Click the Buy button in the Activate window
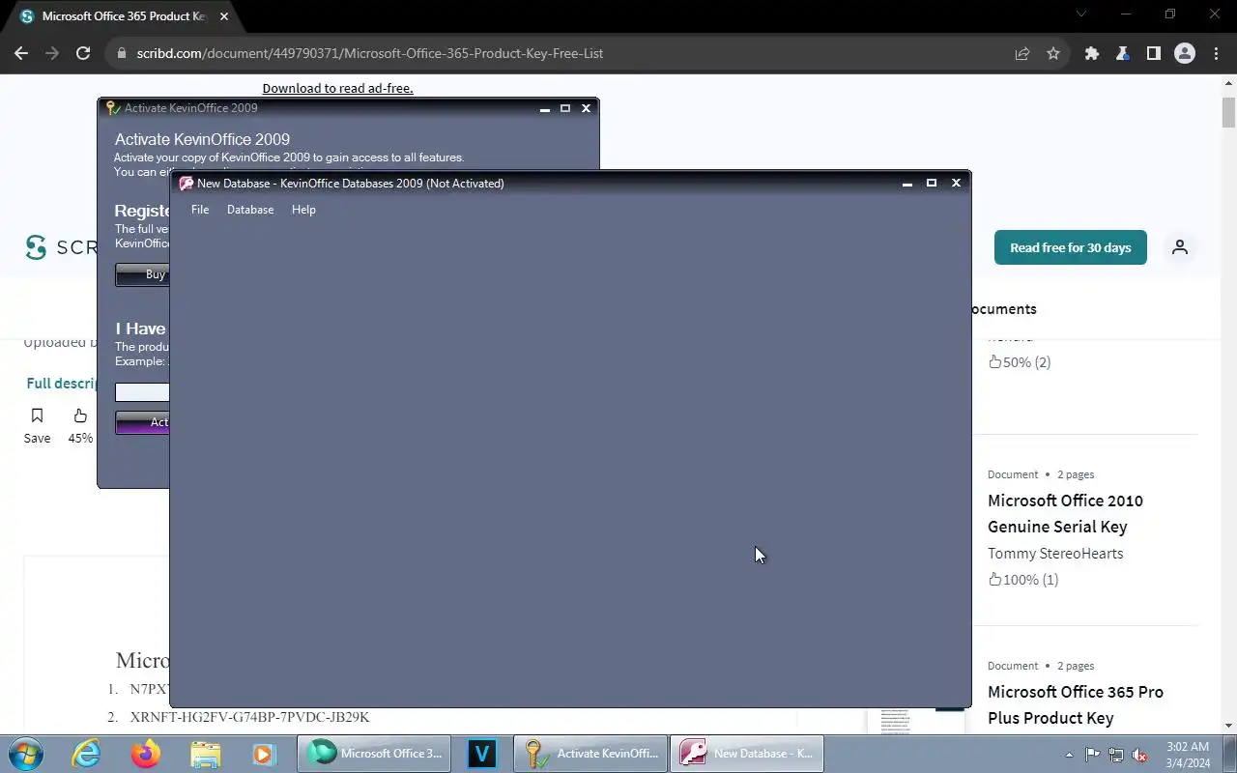 click(x=142, y=274)
